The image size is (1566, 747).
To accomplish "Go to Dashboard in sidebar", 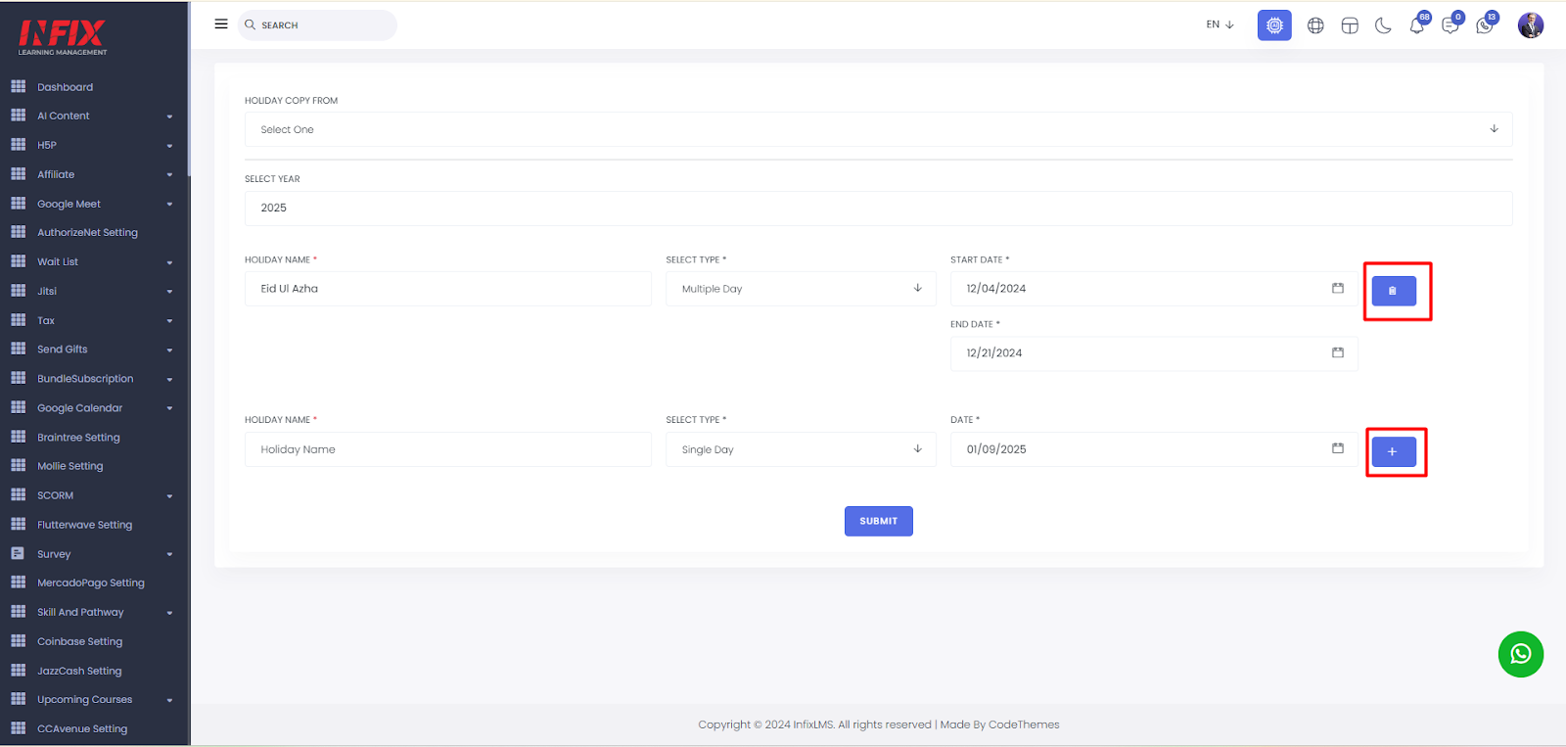I will pyautogui.click(x=65, y=87).
